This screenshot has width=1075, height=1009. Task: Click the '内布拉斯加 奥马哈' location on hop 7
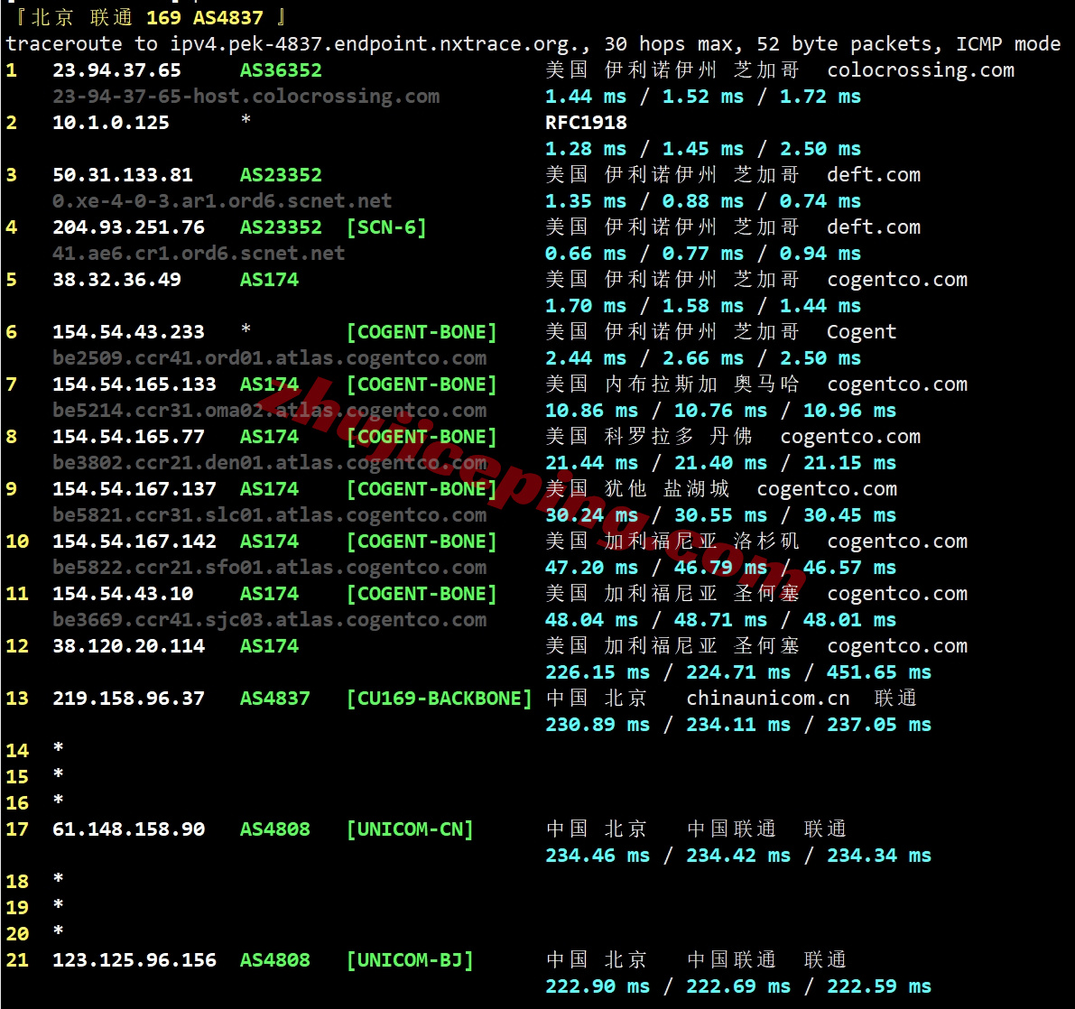[702, 384]
